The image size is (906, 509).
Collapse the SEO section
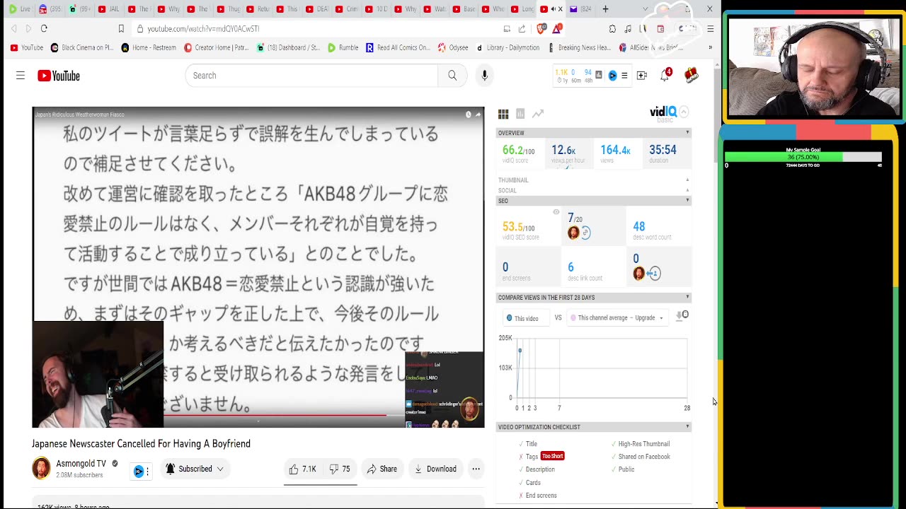(x=687, y=201)
